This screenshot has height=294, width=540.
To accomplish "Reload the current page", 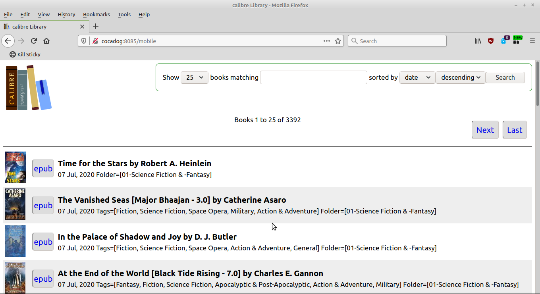I will point(34,41).
